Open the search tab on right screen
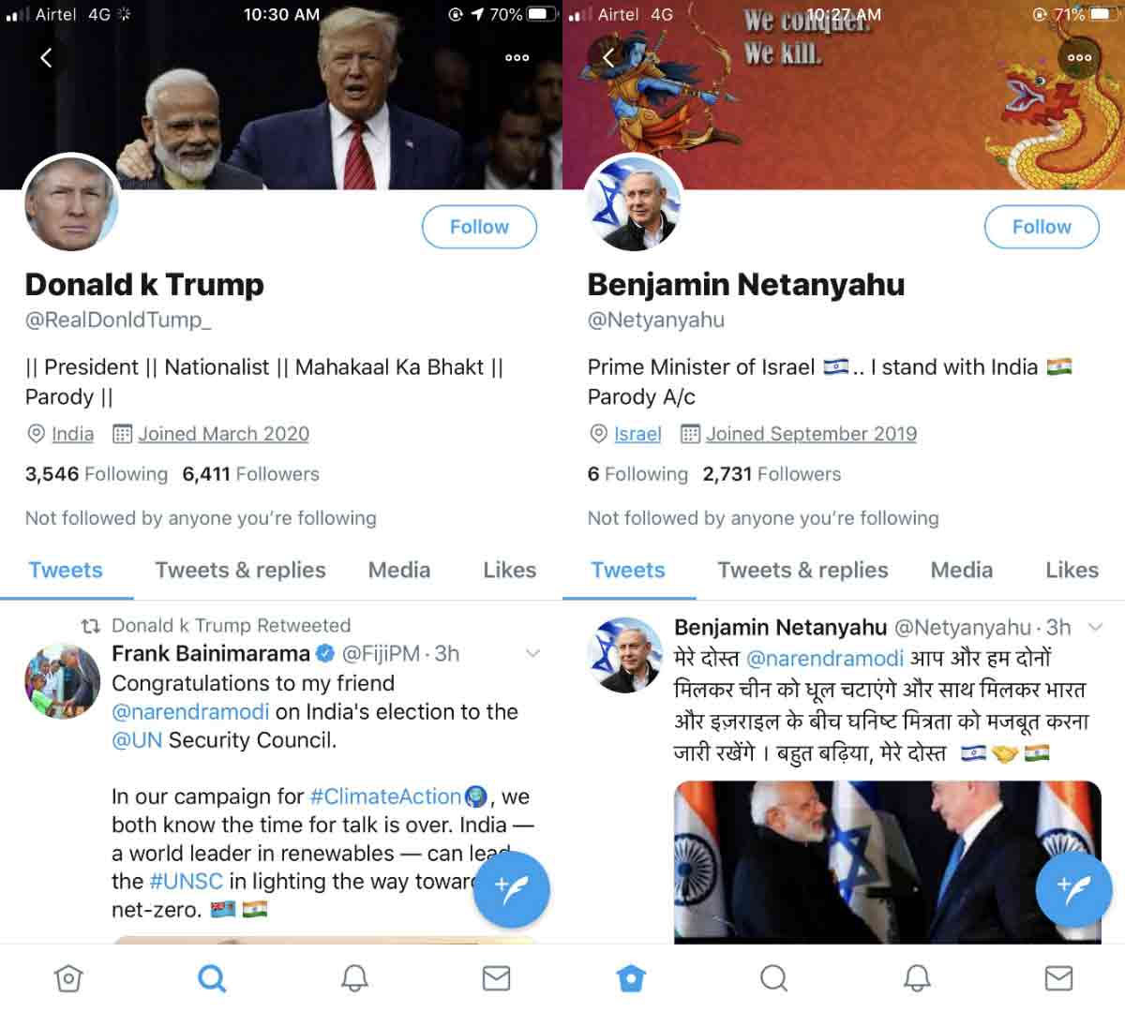Viewport: 1125px width, 1012px height. click(x=773, y=978)
